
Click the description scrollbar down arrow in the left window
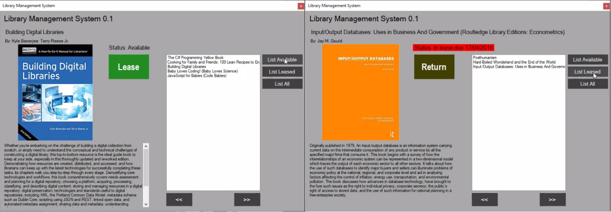(x=146, y=204)
